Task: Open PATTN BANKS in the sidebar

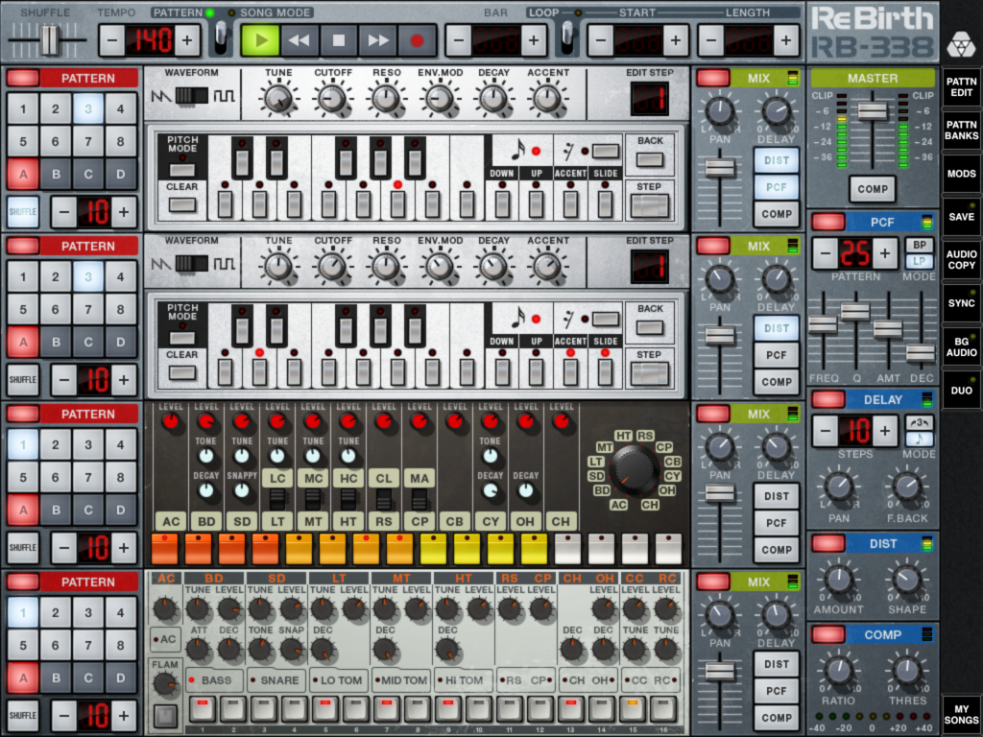Action: [x=961, y=131]
